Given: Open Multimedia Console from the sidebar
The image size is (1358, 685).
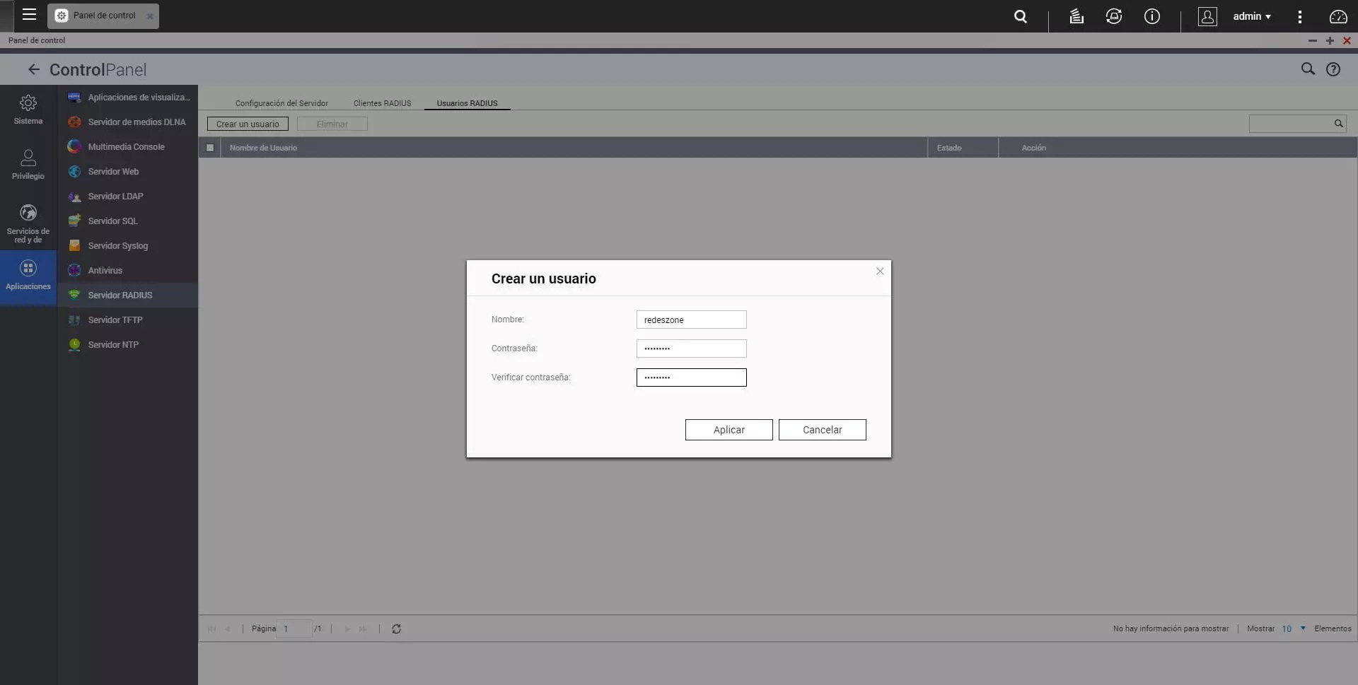Looking at the screenshot, I should (x=126, y=146).
